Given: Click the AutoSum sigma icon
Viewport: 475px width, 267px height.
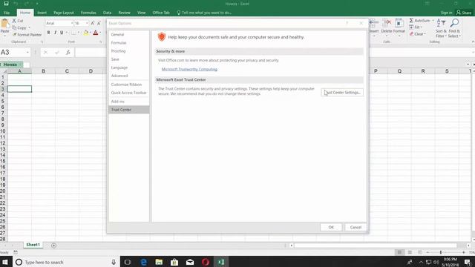Looking at the screenshot, I should 411,20.
